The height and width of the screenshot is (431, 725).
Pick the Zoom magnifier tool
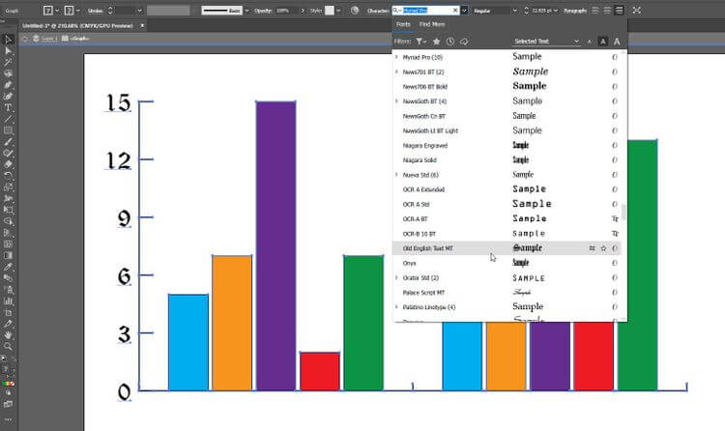(x=9, y=346)
